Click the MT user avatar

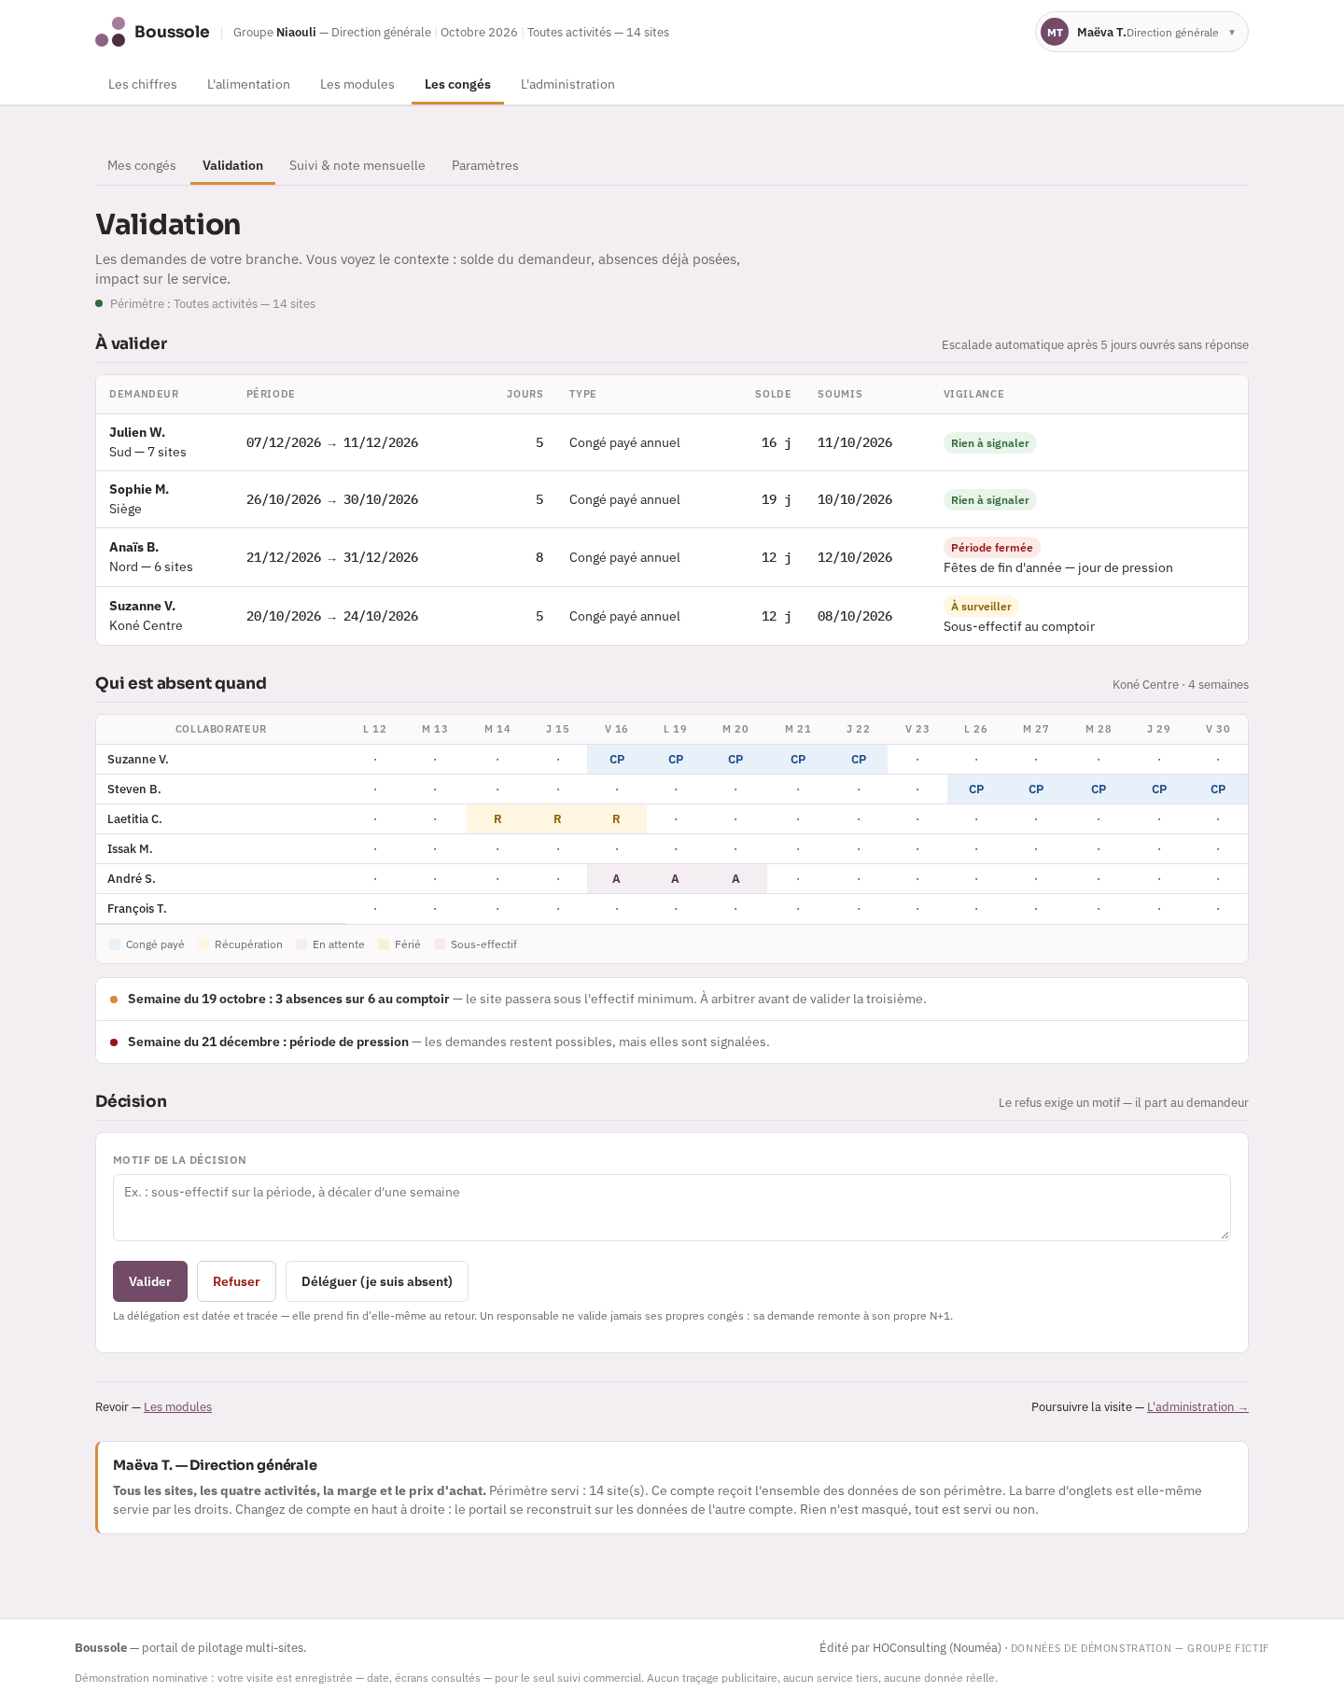tap(1055, 32)
